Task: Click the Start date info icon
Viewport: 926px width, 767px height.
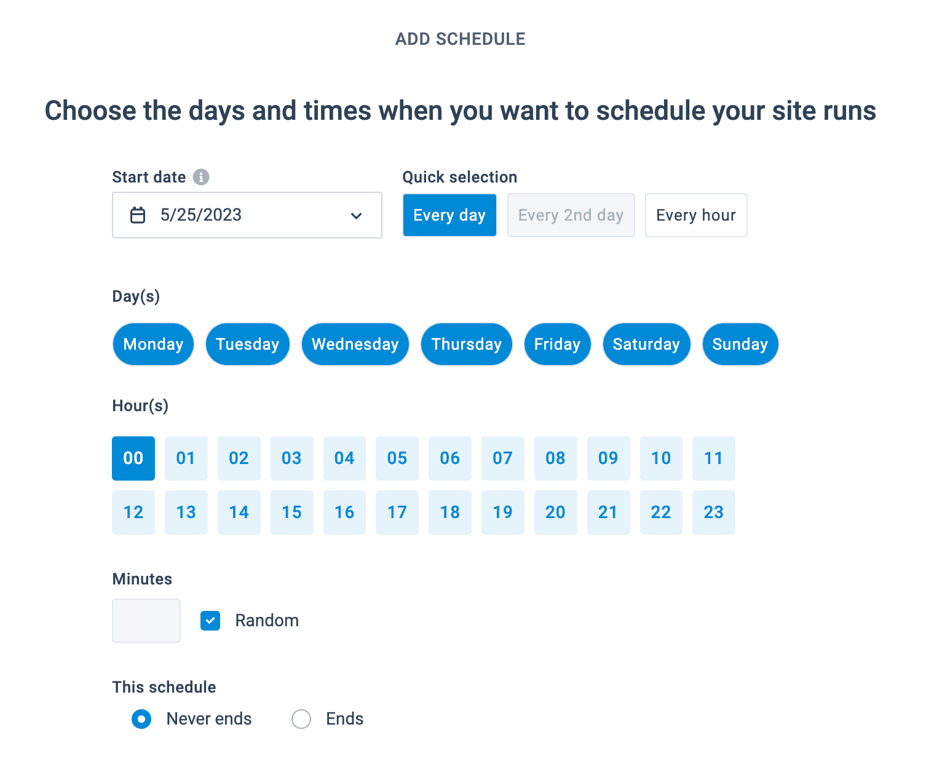Action: pyautogui.click(x=201, y=177)
